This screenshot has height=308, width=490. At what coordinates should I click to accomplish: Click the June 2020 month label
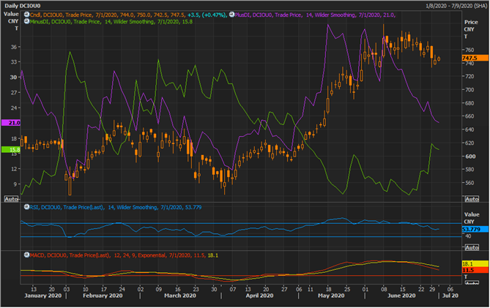[401, 296]
